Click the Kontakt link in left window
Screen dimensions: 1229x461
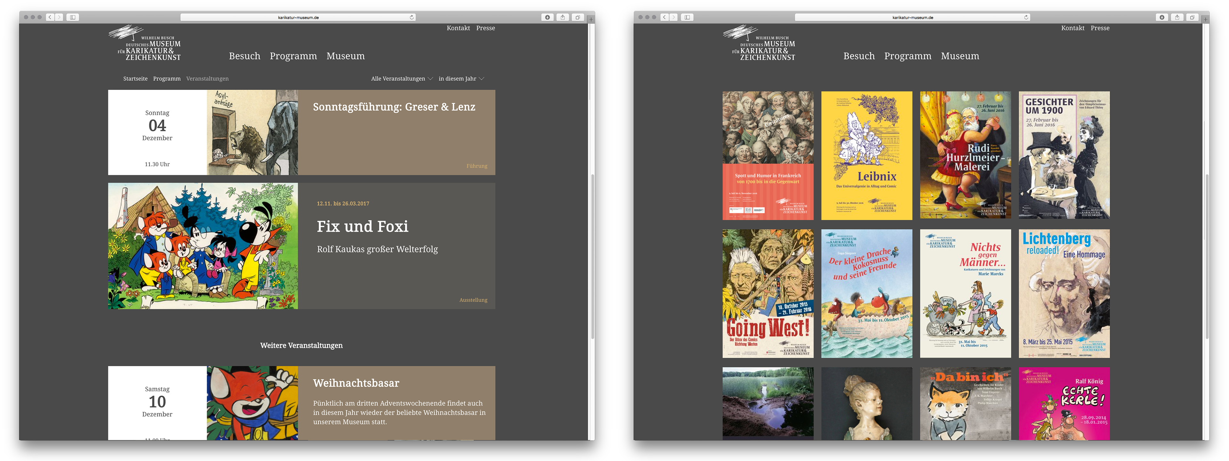coord(458,28)
